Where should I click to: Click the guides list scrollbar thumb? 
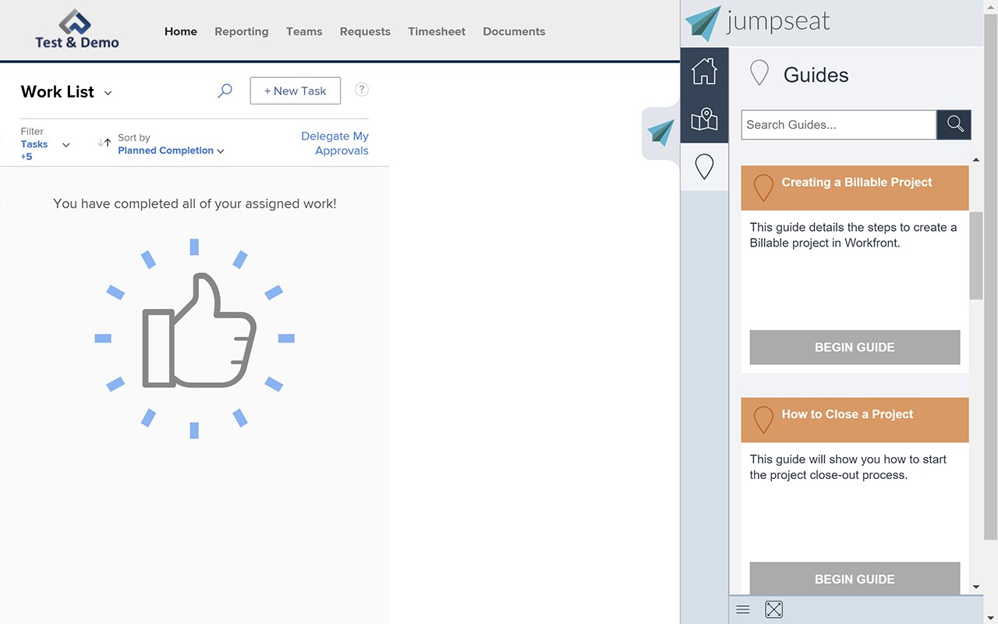pos(976,255)
